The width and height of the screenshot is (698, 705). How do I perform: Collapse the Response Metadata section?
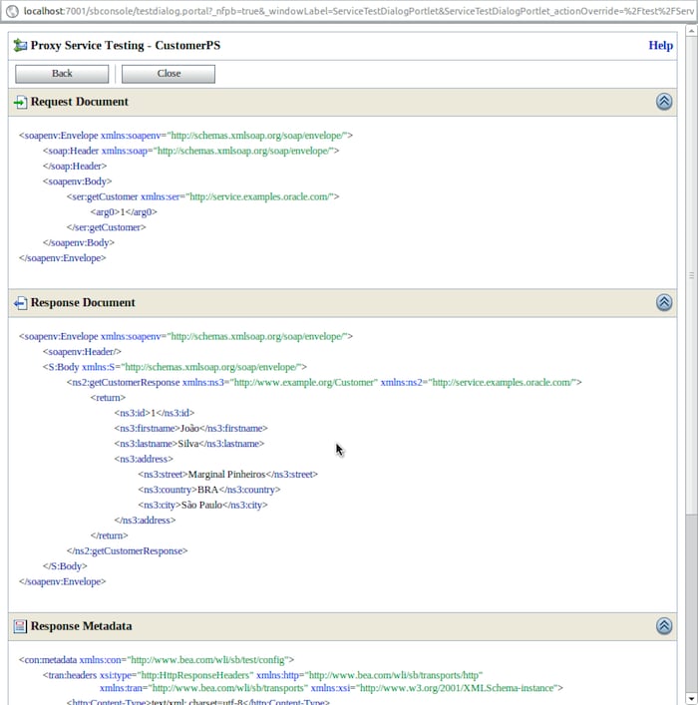664,626
